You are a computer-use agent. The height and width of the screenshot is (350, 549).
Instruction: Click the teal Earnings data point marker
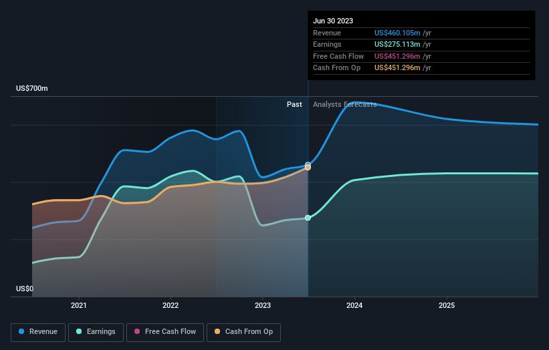308,218
